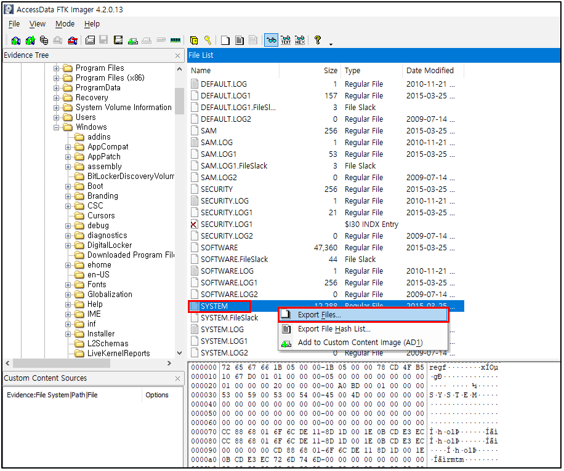The height and width of the screenshot is (471, 564).
Task: Click the Evidence Tree horizontal scrollbar thumb
Action: click(61, 363)
